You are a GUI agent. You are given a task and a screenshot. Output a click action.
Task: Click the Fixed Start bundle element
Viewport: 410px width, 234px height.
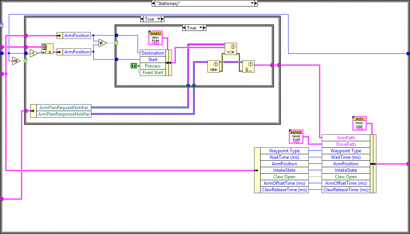coord(153,72)
